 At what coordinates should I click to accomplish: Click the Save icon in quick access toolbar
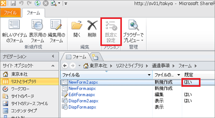(13, 3)
